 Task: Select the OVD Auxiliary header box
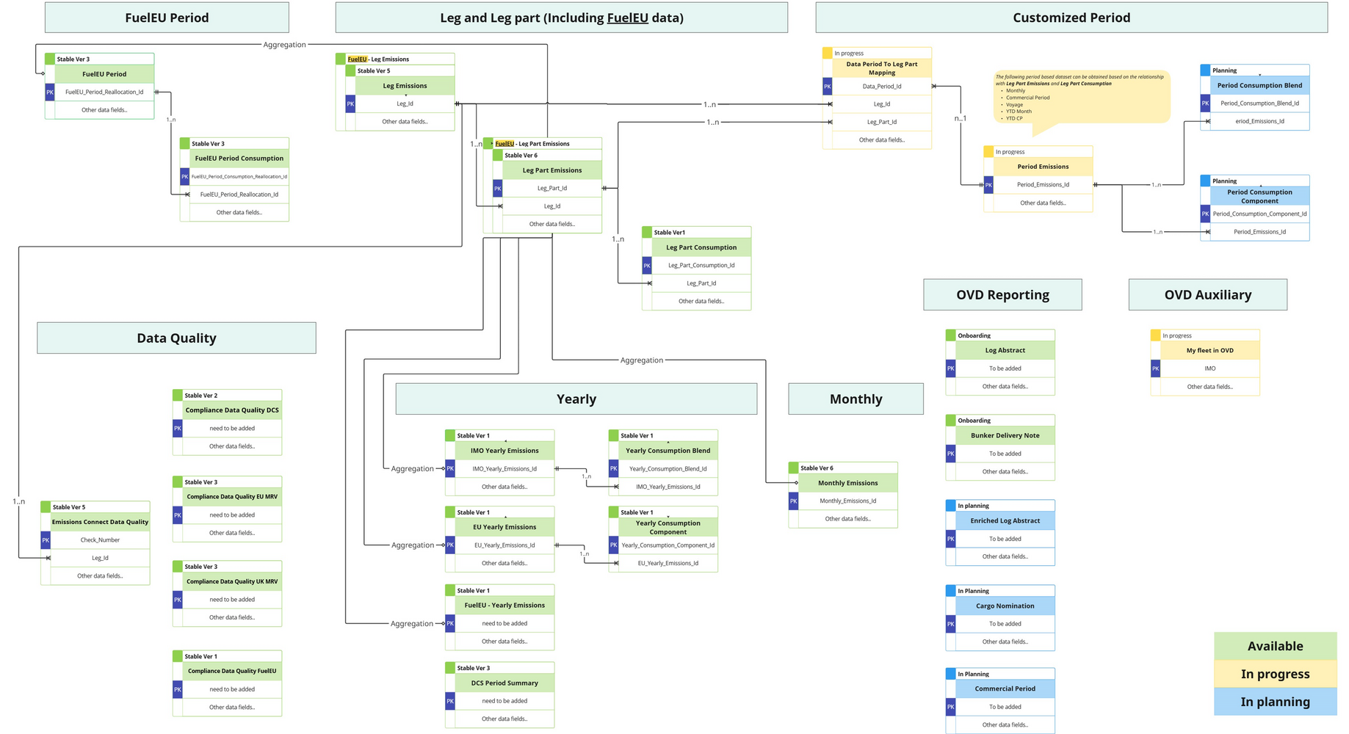click(x=1207, y=294)
